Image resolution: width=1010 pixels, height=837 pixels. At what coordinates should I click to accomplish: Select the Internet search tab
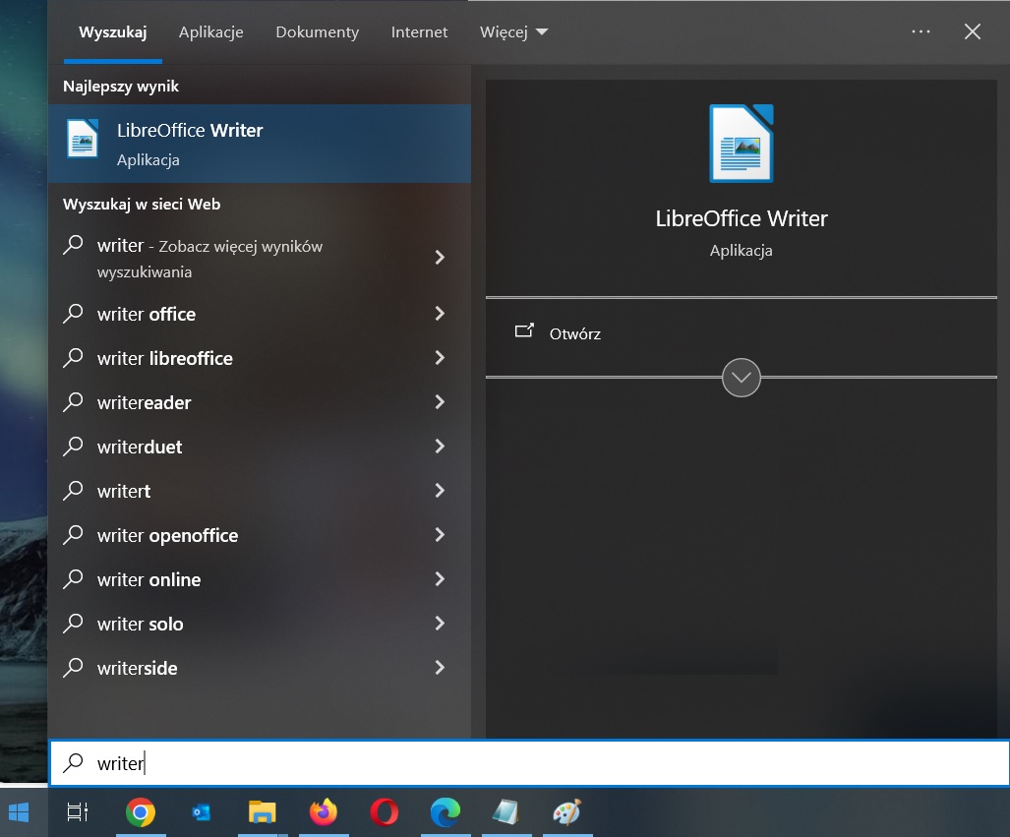[419, 32]
